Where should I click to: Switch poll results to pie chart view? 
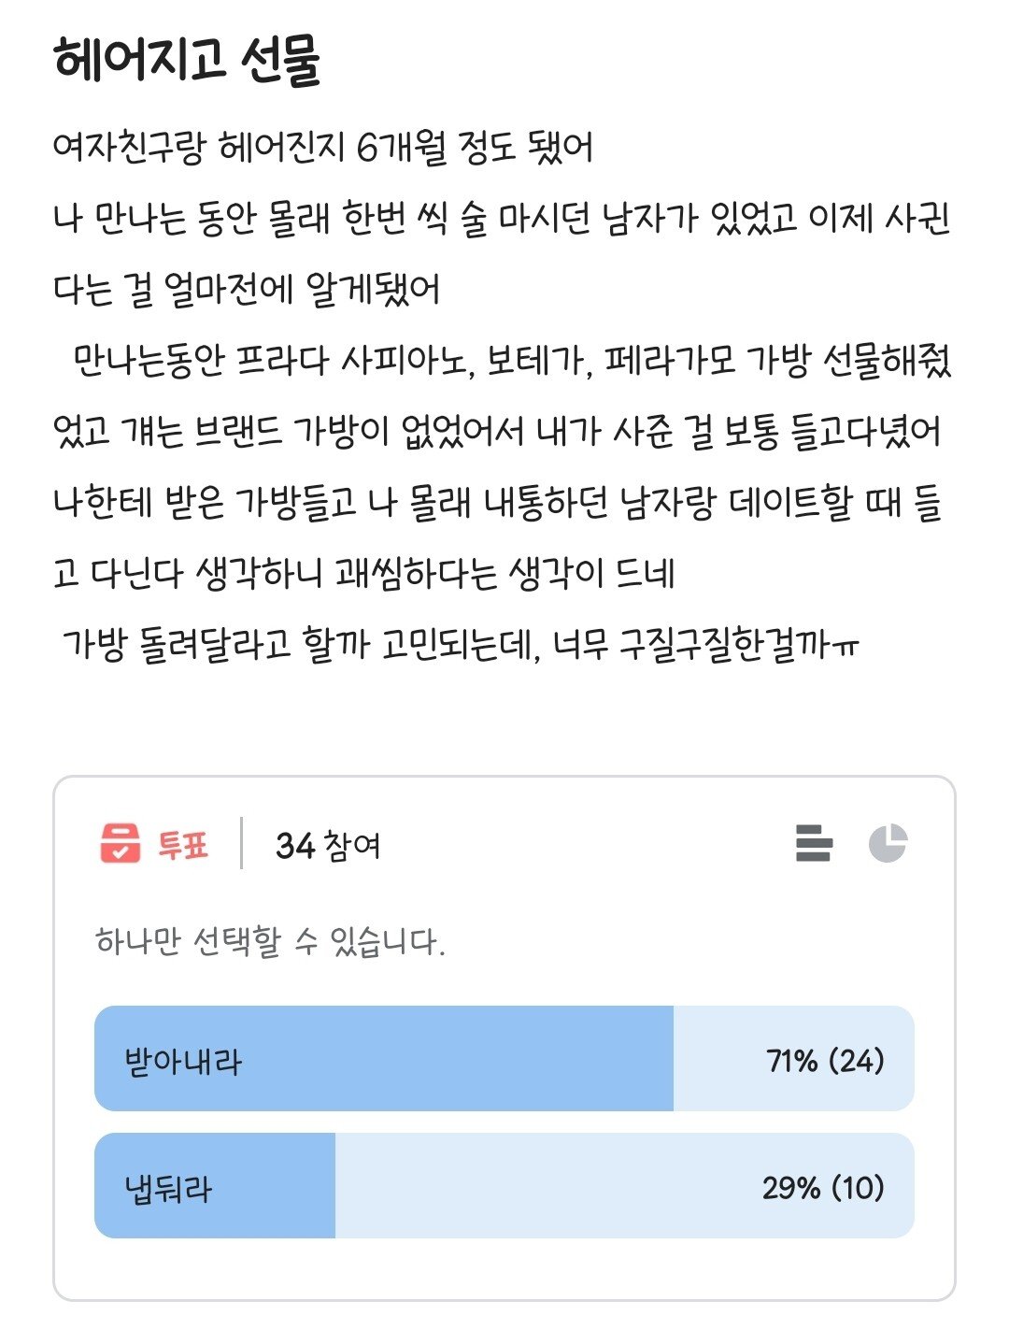coord(888,843)
